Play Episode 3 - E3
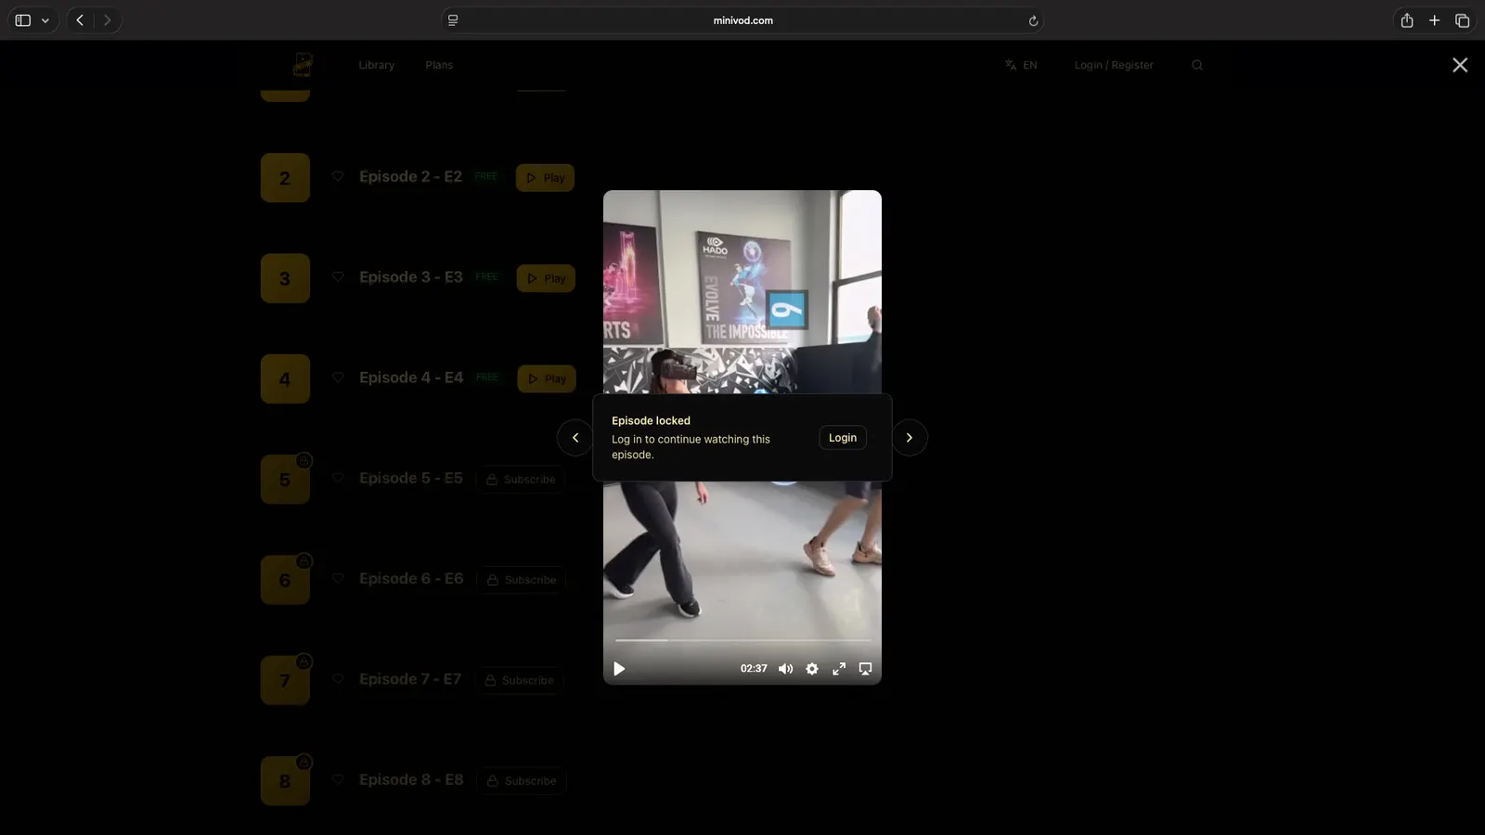Screen dimensions: 1485x835 [546, 278]
